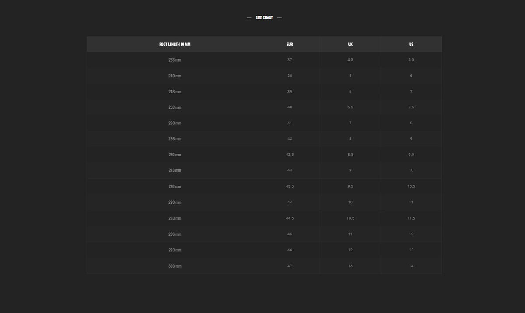Select the US column header
This screenshot has height=313, width=525.
point(411,44)
